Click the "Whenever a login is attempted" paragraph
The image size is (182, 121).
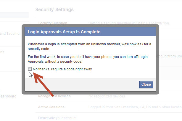89,46
